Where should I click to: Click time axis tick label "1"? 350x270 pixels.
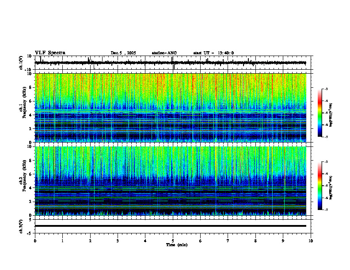point(62,241)
